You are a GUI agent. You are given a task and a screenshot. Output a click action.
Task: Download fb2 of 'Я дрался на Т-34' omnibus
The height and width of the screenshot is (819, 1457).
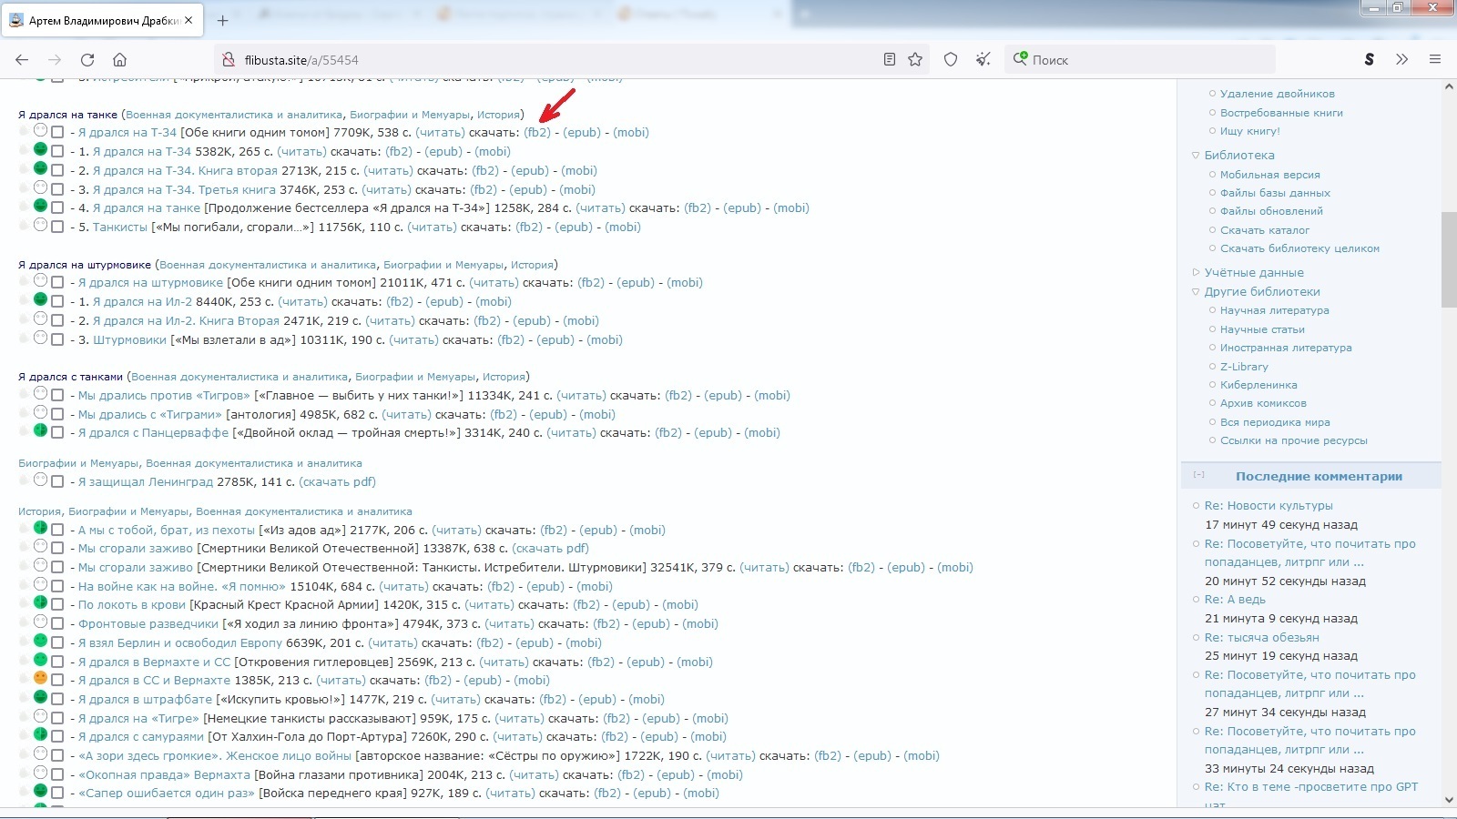click(537, 132)
